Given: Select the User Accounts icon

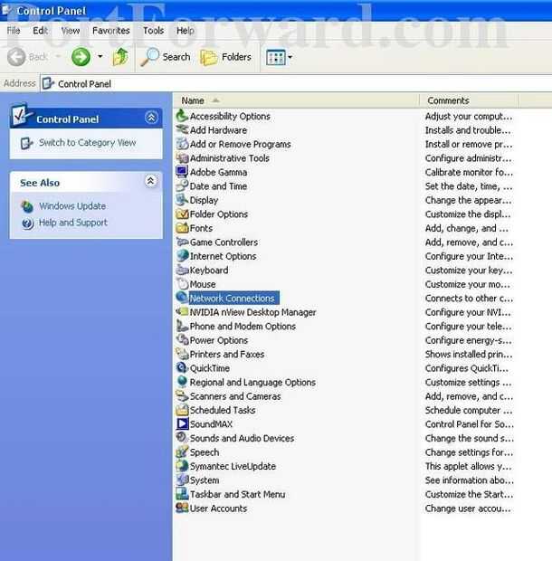Looking at the screenshot, I should 182,508.
